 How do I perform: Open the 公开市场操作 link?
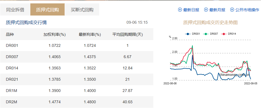coord(247,10)
